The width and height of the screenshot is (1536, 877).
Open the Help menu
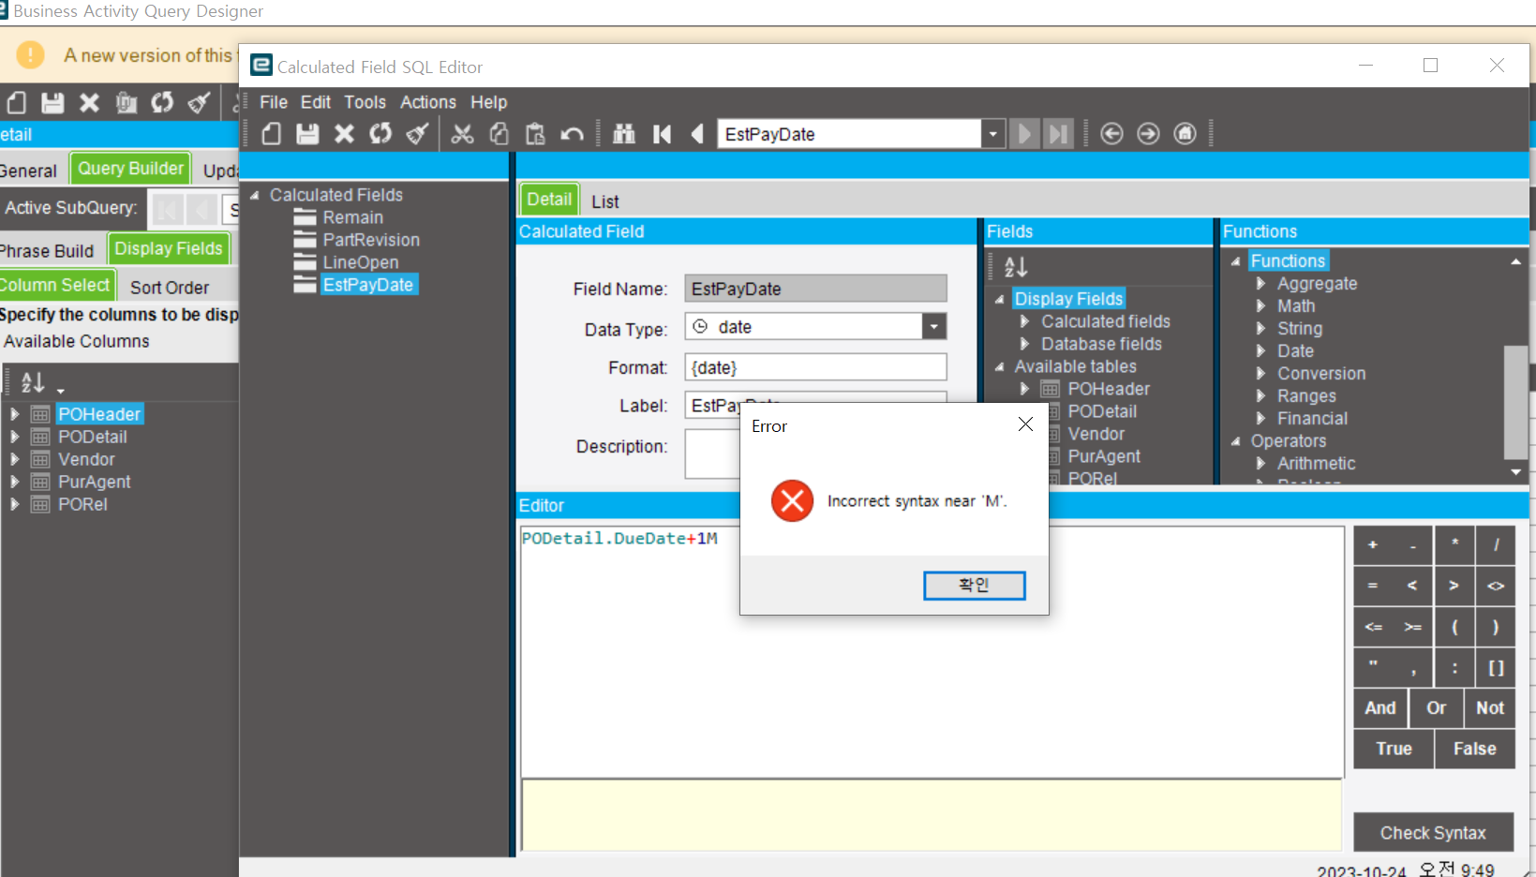(x=488, y=102)
